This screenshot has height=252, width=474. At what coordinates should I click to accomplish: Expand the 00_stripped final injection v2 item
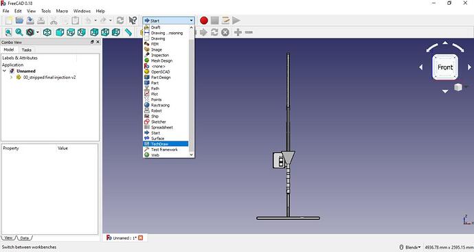click(11, 78)
